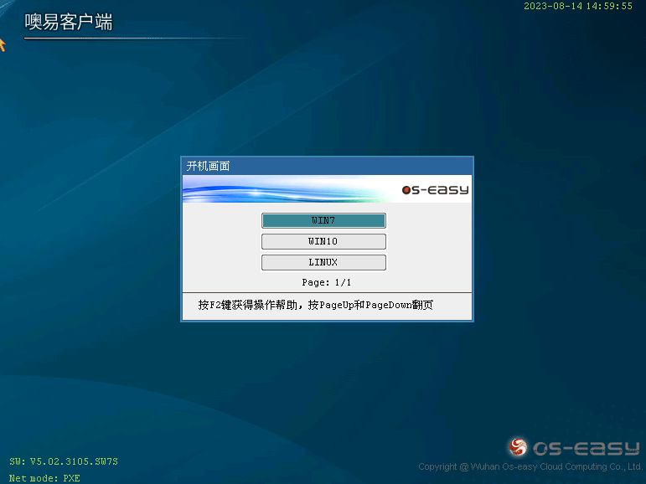Click PageUp in the hint line

coord(336,306)
